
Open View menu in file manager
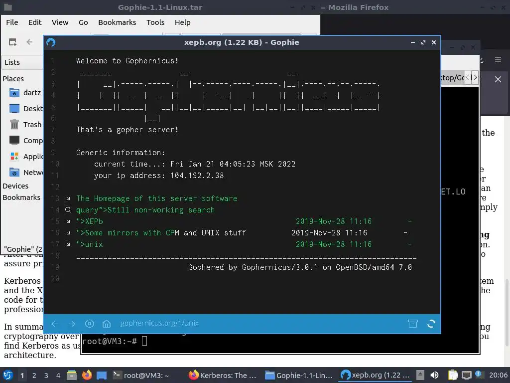click(60, 22)
